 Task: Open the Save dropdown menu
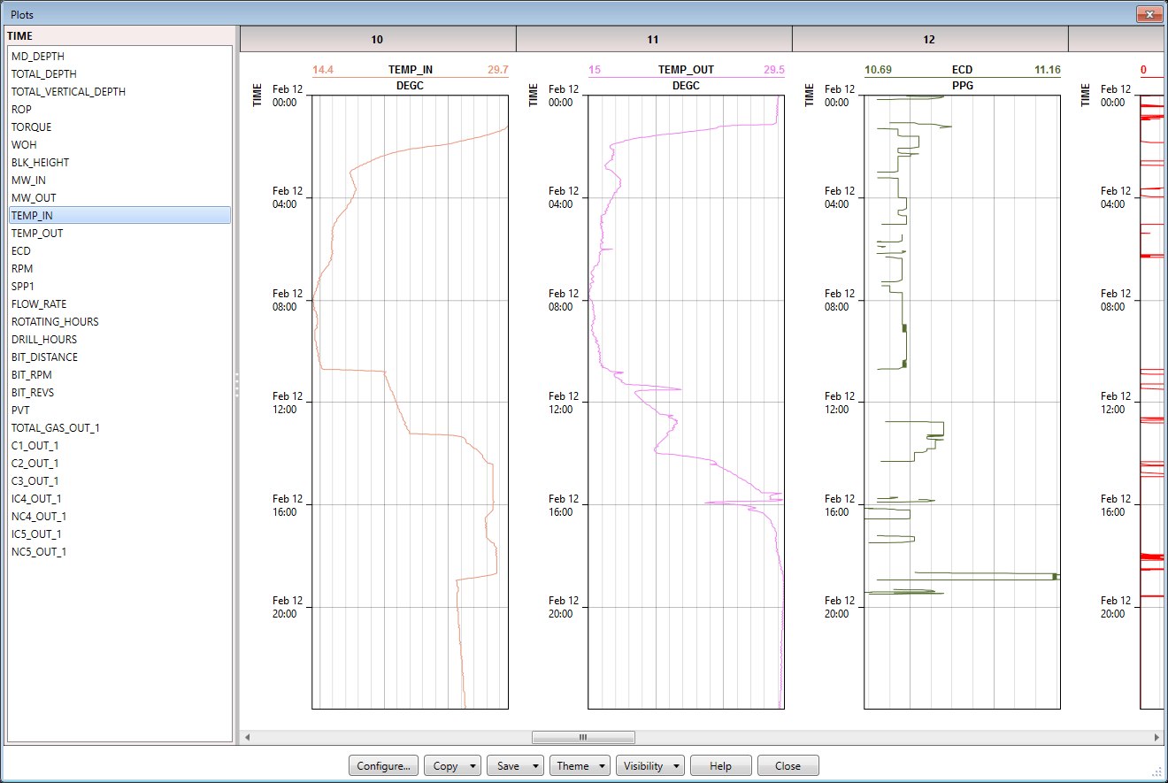(515, 765)
